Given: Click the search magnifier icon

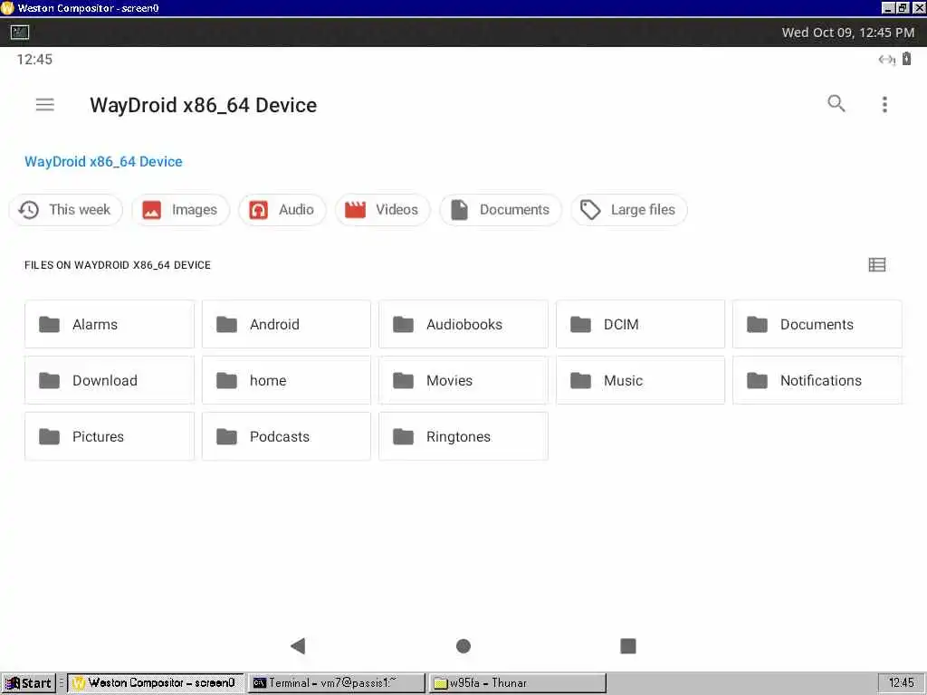Looking at the screenshot, I should click(x=836, y=103).
